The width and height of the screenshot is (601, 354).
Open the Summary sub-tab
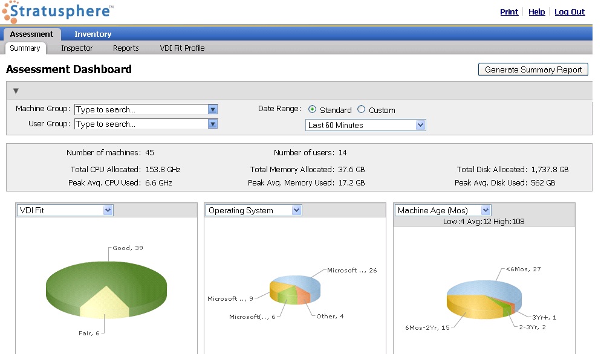(25, 48)
